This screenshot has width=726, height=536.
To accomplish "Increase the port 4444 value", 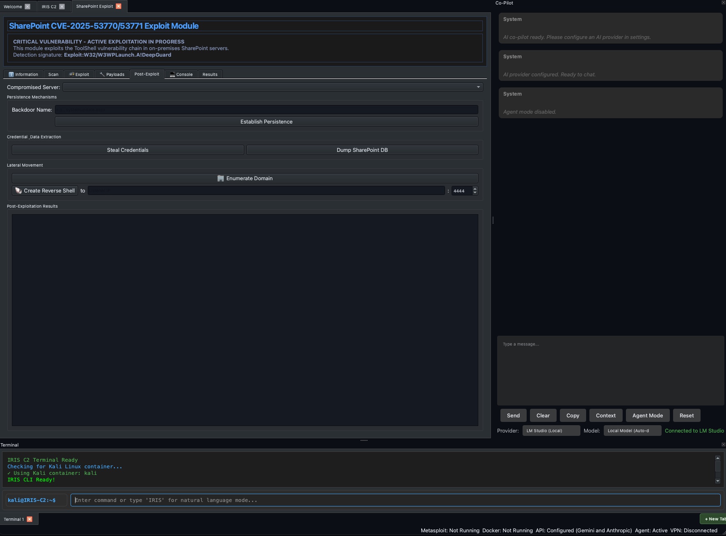I will click(x=475, y=189).
